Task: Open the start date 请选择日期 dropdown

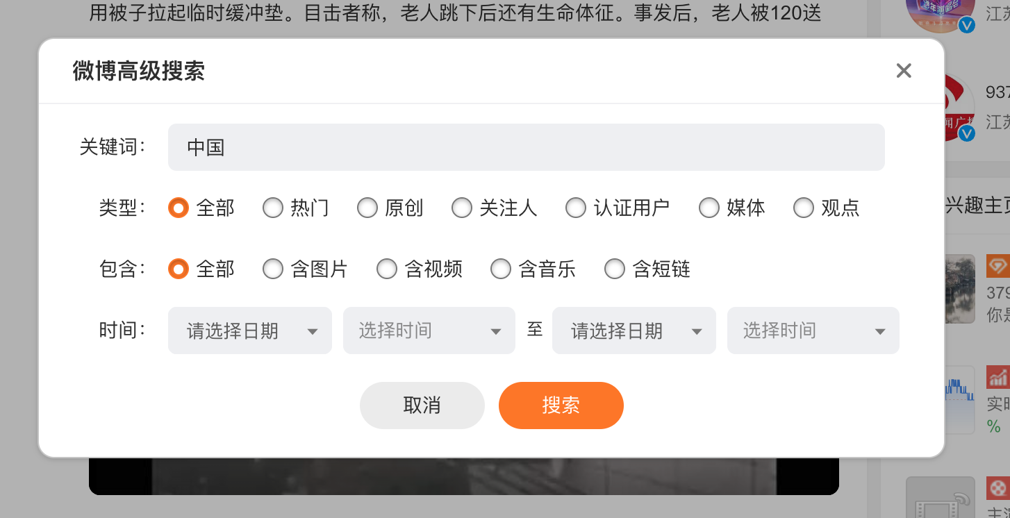Action: click(x=250, y=331)
